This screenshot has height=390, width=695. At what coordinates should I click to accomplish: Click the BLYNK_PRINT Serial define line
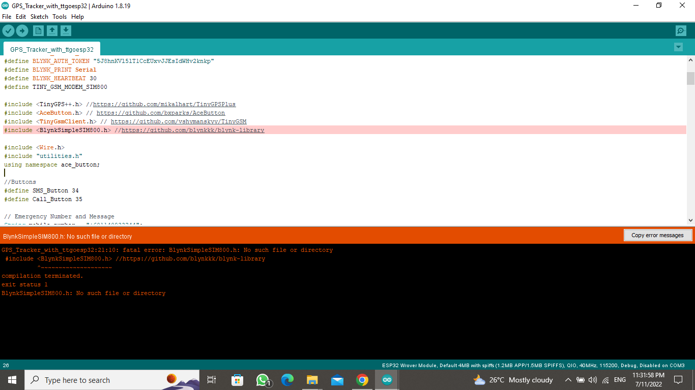pos(50,70)
